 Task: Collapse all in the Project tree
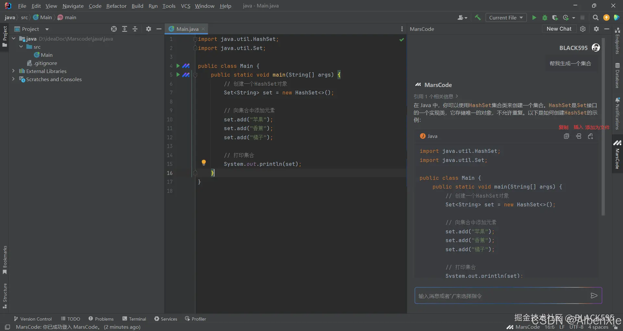tap(135, 29)
